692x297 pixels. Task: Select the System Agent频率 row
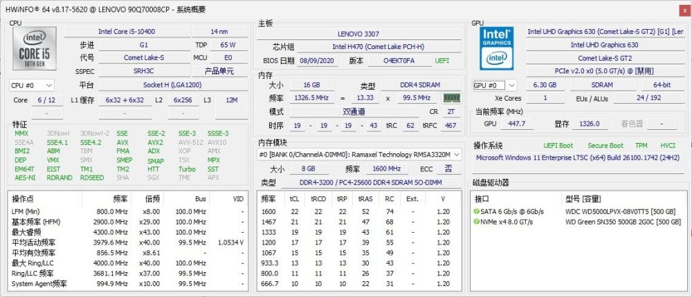(127, 284)
